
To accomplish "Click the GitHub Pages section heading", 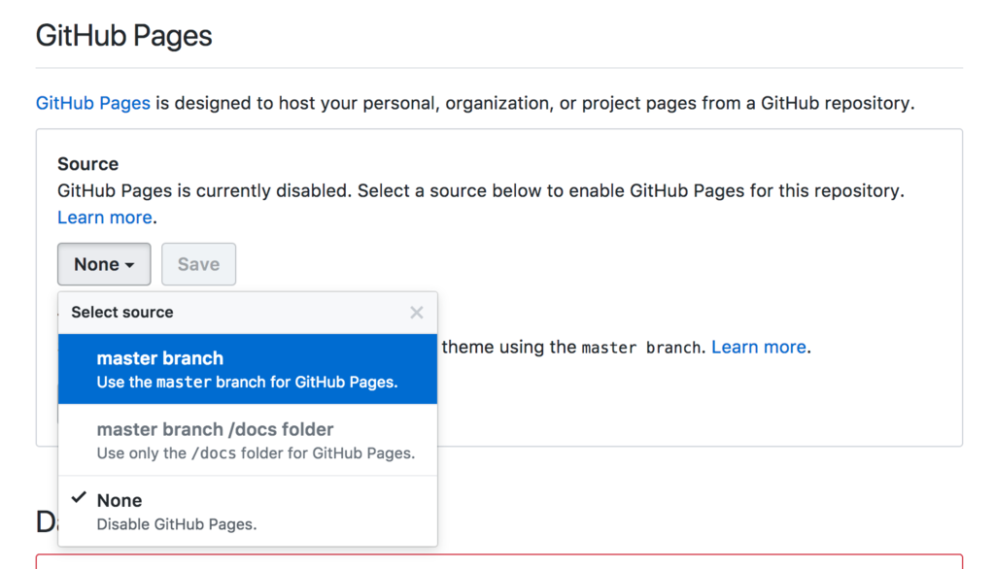I will pyautogui.click(x=123, y=37).
